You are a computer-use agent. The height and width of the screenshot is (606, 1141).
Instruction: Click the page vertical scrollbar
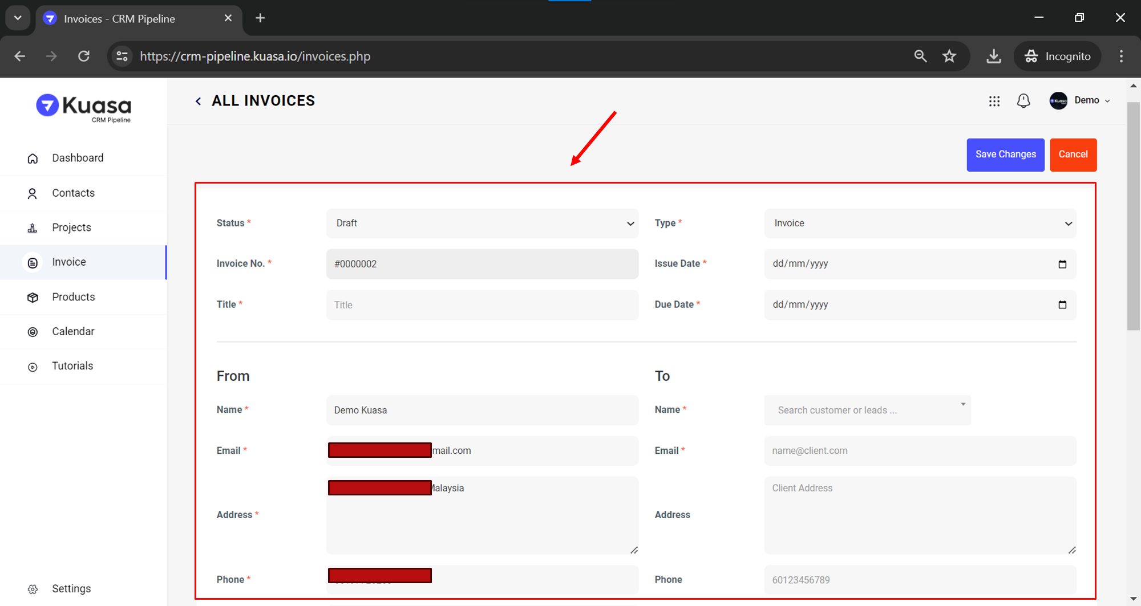1133,217
